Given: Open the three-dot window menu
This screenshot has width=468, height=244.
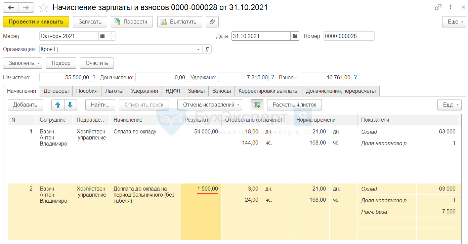Looking at the screenshot, I should pos(450,7).
